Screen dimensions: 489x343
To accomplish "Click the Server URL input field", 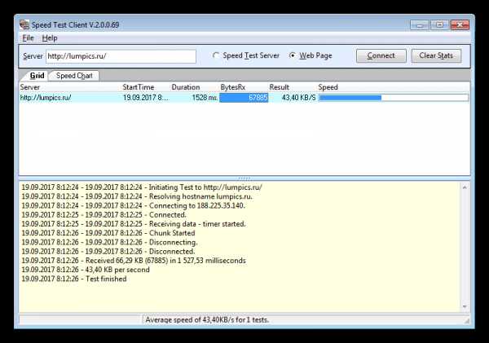I will [x=121, y=56].
